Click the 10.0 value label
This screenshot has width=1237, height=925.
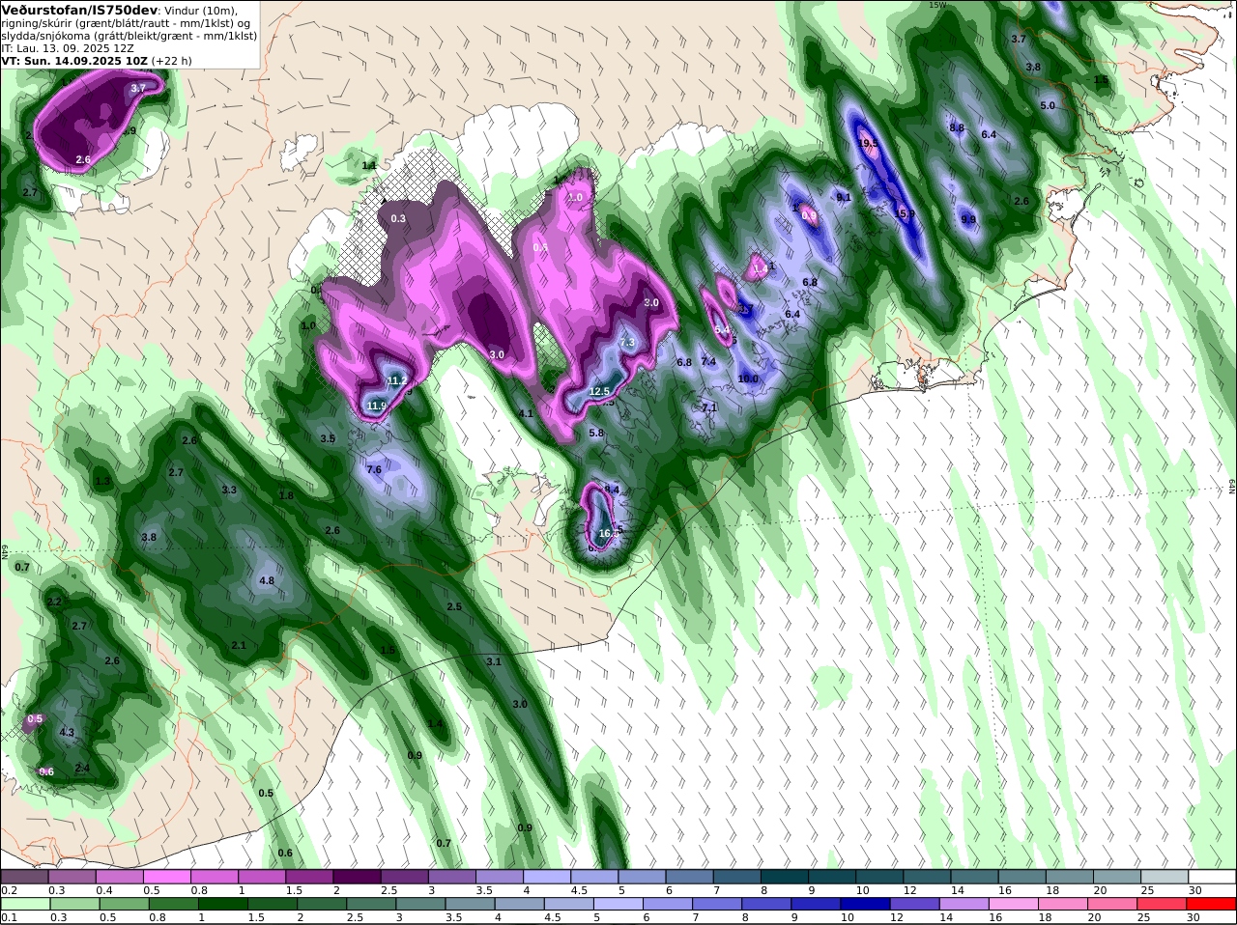(748, 378)
